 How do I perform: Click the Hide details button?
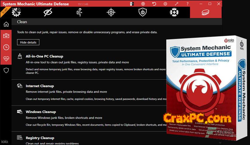click(28, 42)
